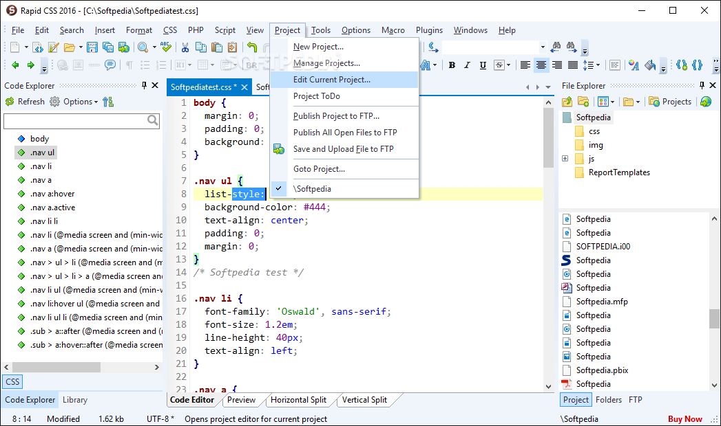Click the editor vertical scrollbar thumb
721x426 pixels.
tap(548, 137)
